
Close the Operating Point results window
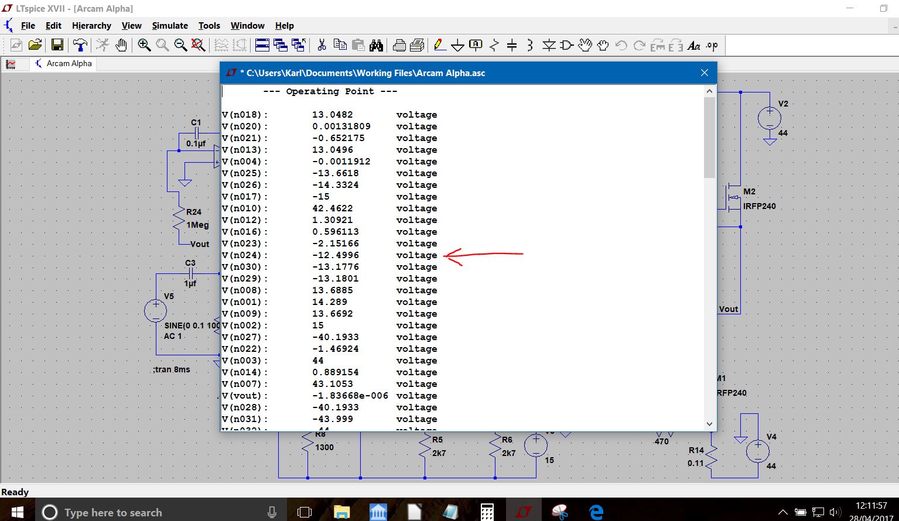[705, 73]
